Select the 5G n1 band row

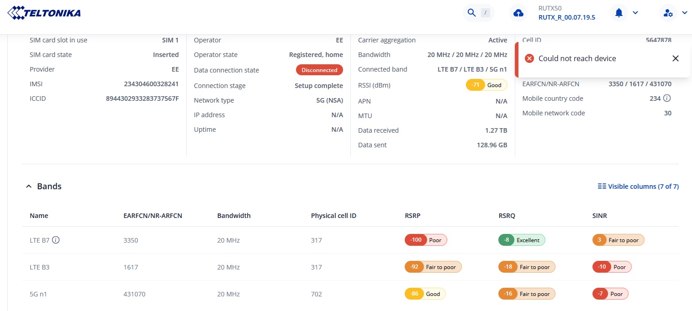pos(38,294)
